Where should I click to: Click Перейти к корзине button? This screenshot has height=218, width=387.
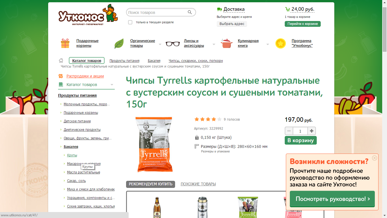click(x=303, y=24)
